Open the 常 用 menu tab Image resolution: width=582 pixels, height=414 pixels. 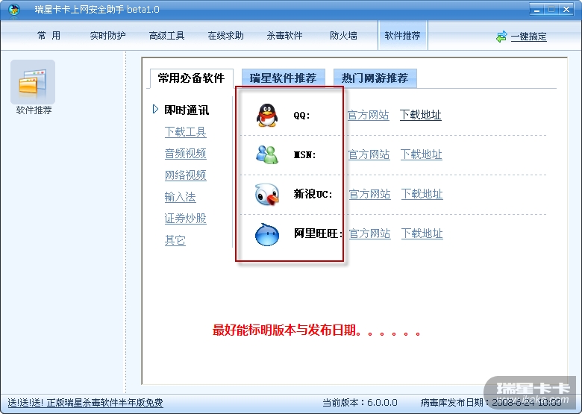[48, 36]
